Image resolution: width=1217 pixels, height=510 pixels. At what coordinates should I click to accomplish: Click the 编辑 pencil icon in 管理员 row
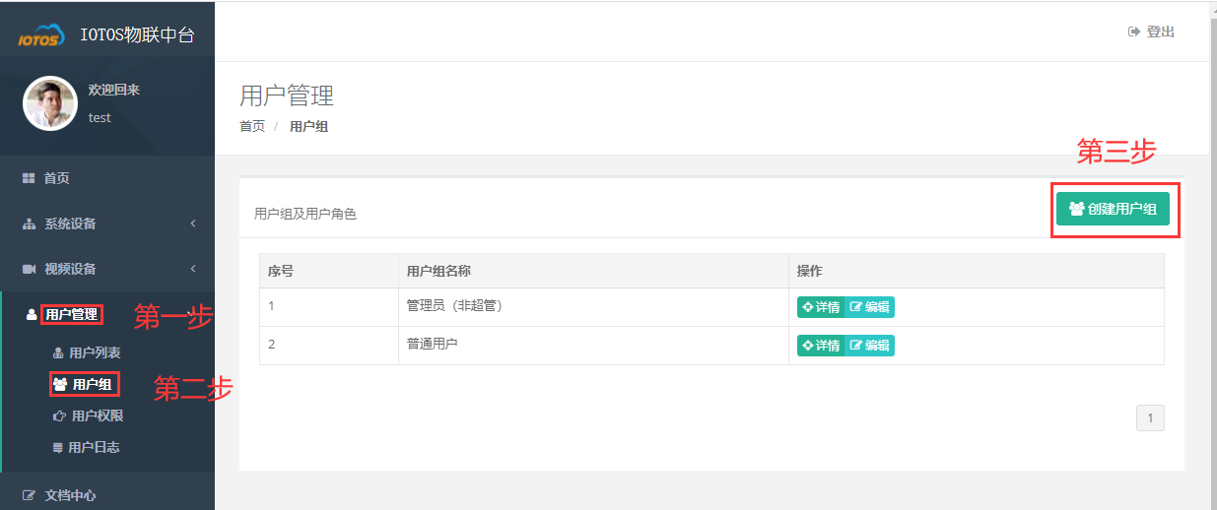pyautogui.click(x=856, y=307)
